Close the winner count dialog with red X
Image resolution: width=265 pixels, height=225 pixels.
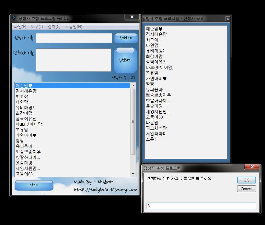252,167
